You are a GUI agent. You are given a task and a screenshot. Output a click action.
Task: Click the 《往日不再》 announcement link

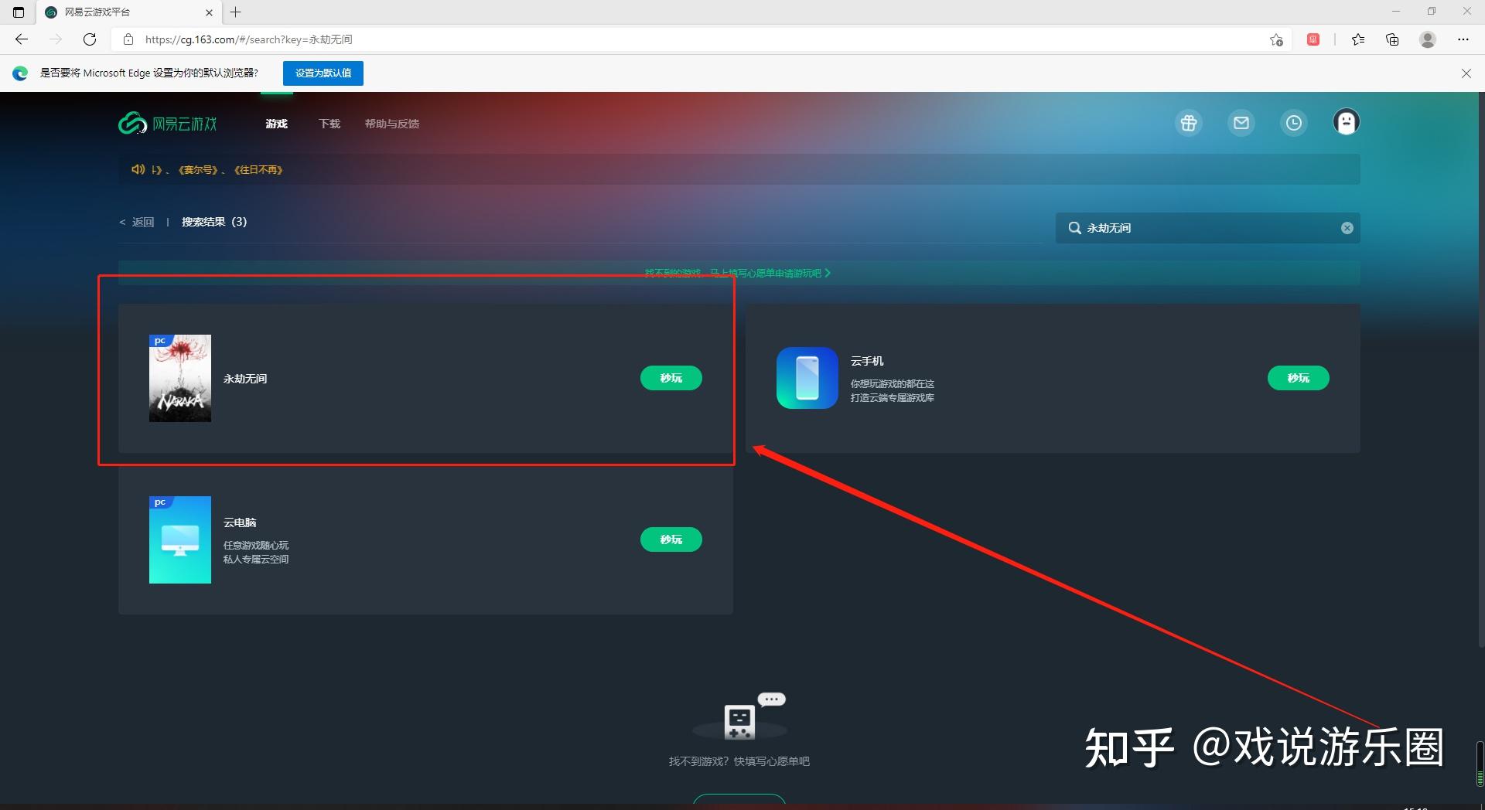(258, 170)
